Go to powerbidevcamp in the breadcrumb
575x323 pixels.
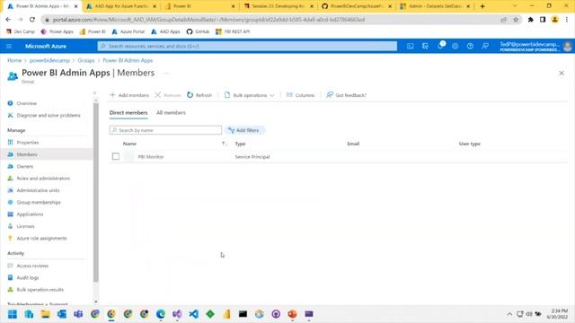tap(49, 60)
